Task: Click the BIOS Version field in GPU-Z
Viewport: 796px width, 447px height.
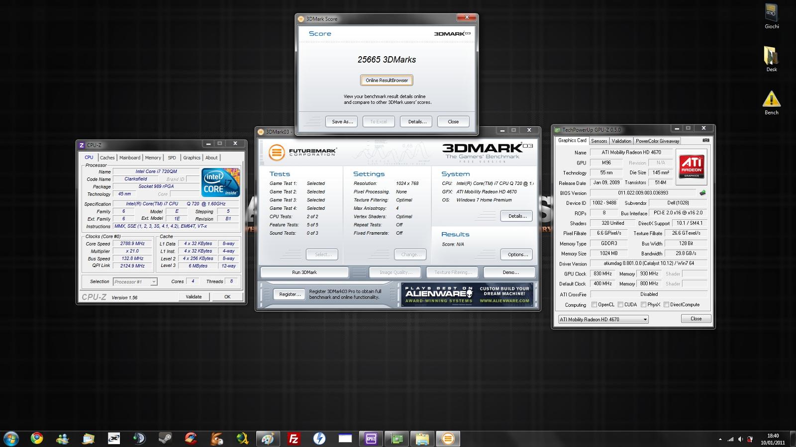Action: click(x=643, y=193)
